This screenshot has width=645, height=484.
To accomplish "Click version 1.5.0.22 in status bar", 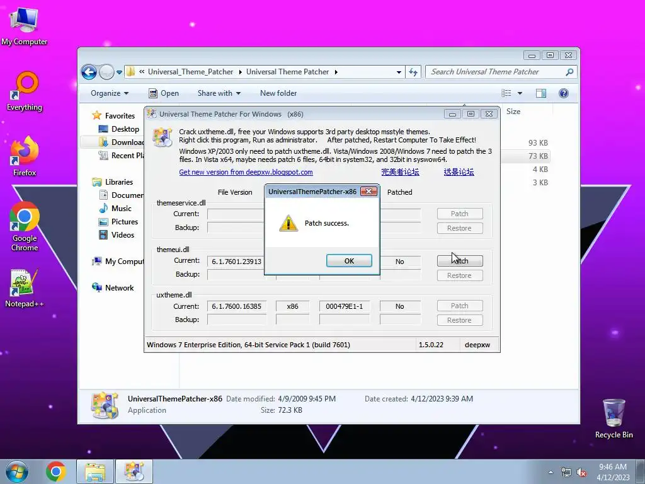I will tap(431, 345).
